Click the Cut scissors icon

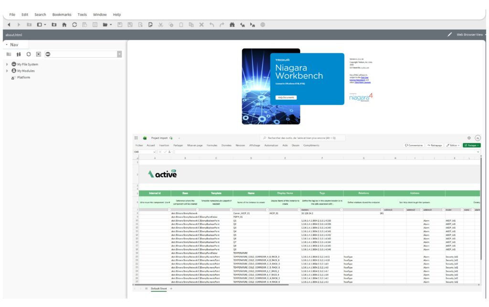click(x=160, y=24)
